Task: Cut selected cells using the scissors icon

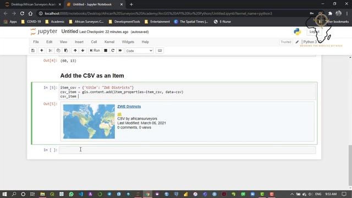Action: [51, 51]
